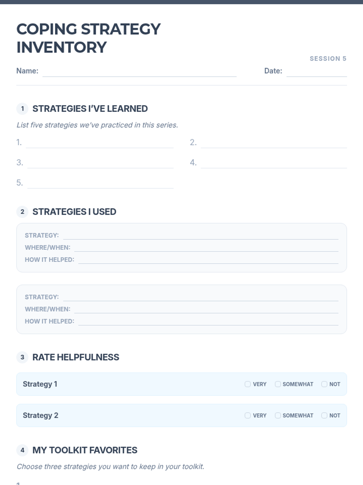The height and width of the screenshot is (485, 363).
Task: Click the Date input line
Action: point(316,72)
